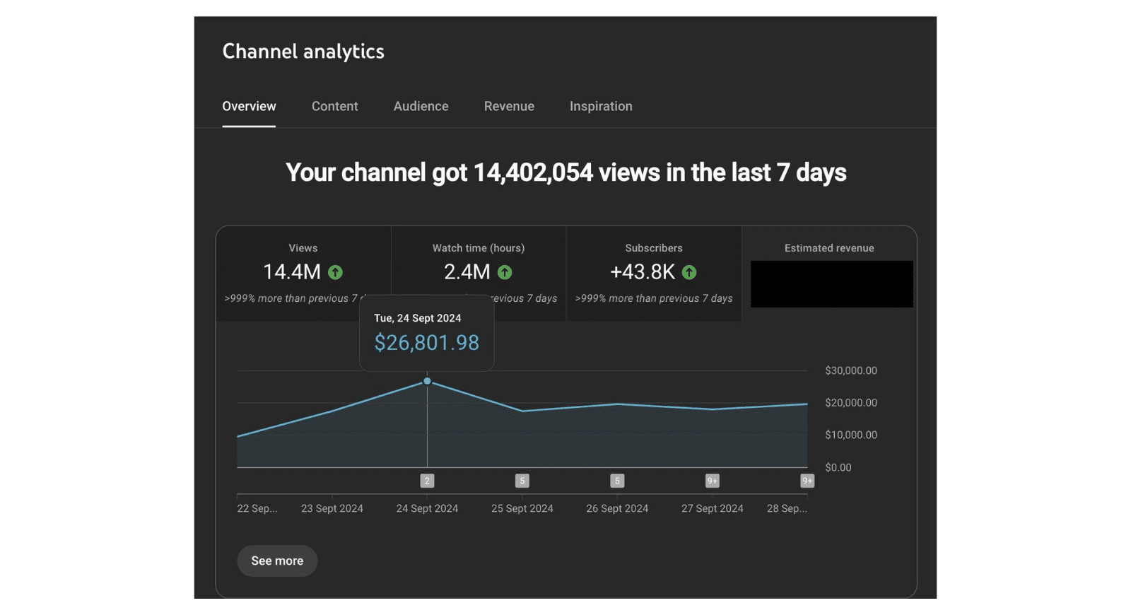Click the green arrow icon next to +43.8K subscribers
Image resolution: width=1131 pixels, height=615 pixels.
689,272
